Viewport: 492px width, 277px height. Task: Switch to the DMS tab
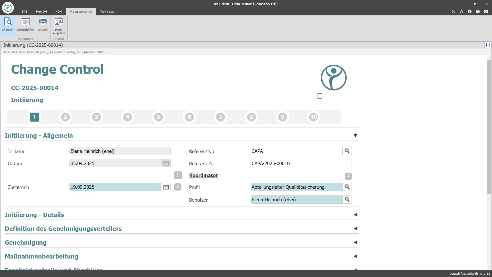(25, 12)
